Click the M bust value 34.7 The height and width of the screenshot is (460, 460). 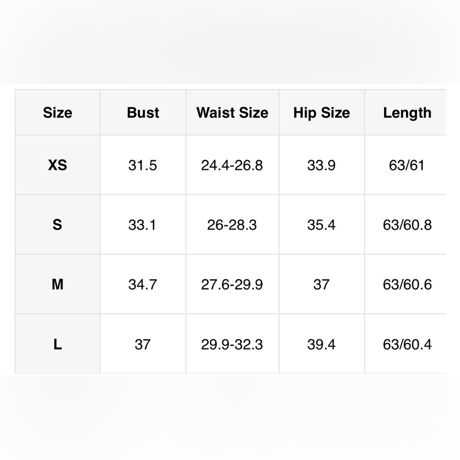(x=143, y=285)
